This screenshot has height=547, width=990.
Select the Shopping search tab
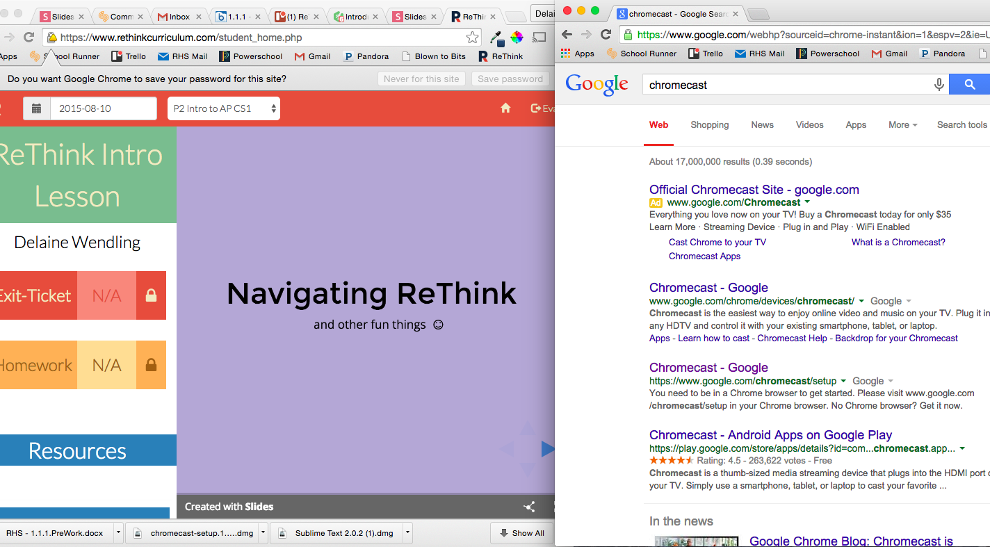coord(709,125)
